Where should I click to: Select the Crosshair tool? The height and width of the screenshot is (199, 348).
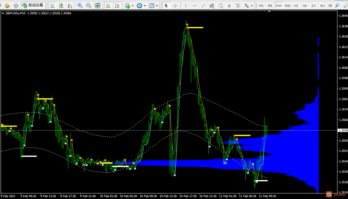pyautogui.click(x=175, y=6)
